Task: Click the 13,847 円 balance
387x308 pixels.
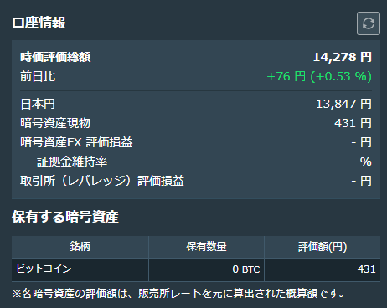Action: [x=343, y=104]
